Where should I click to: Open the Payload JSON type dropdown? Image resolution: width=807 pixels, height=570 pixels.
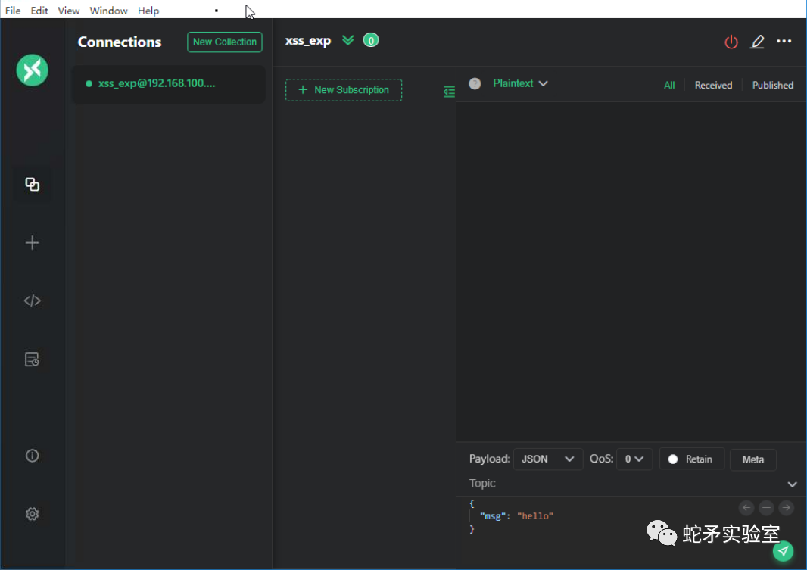(547, 459)
